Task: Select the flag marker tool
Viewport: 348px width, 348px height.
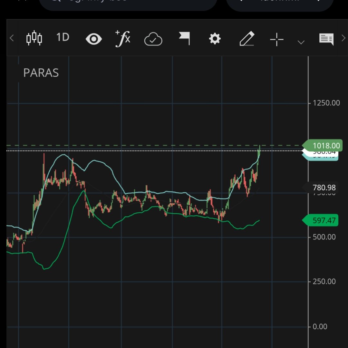Action: click(184, 38)
